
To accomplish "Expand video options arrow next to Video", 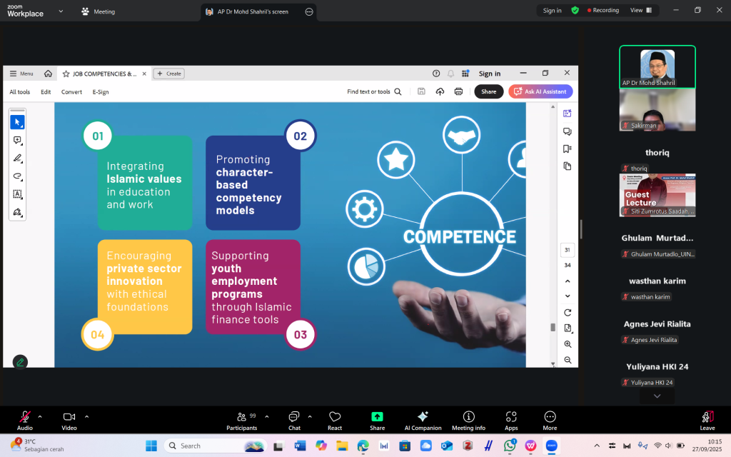I will pos(87,416).
